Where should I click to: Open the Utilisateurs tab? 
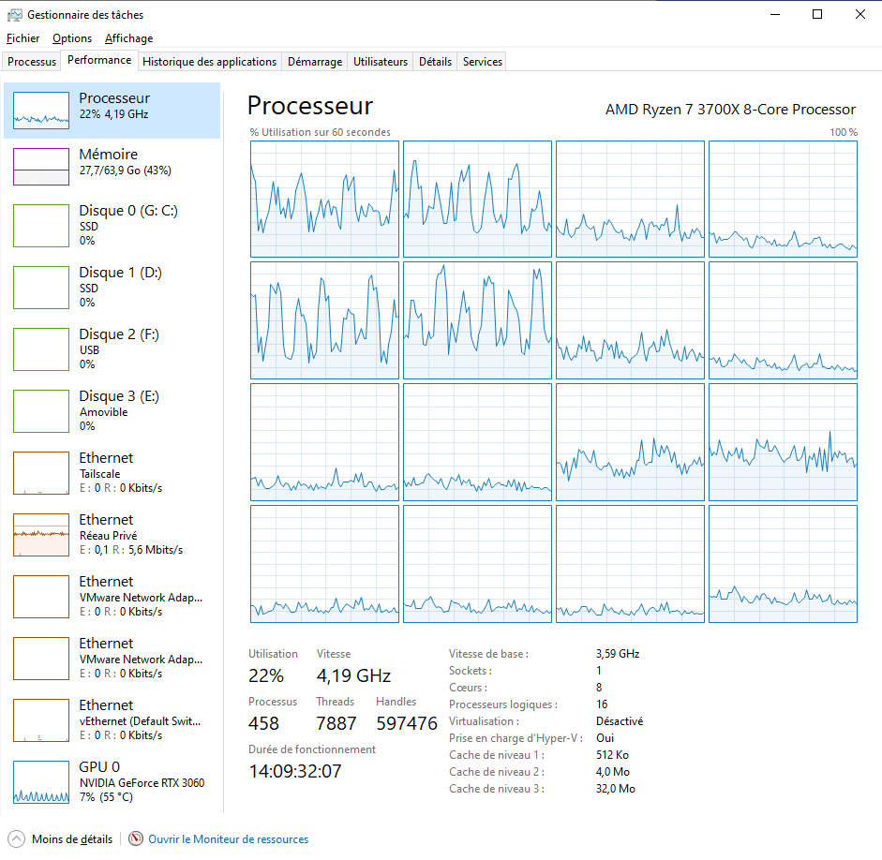point(380,61)
